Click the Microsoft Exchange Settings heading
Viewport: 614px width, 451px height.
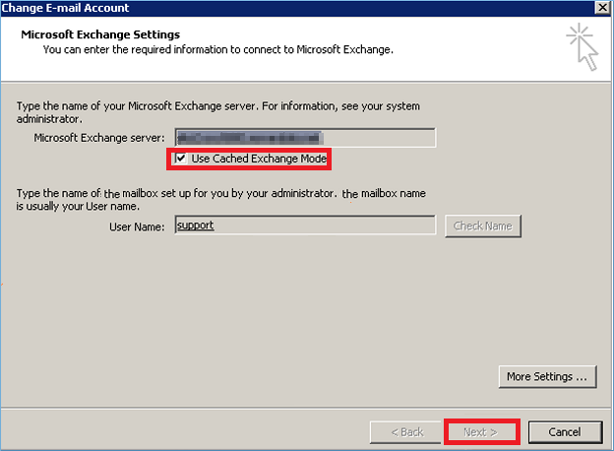pyautogui.click(x=100, y=34)
